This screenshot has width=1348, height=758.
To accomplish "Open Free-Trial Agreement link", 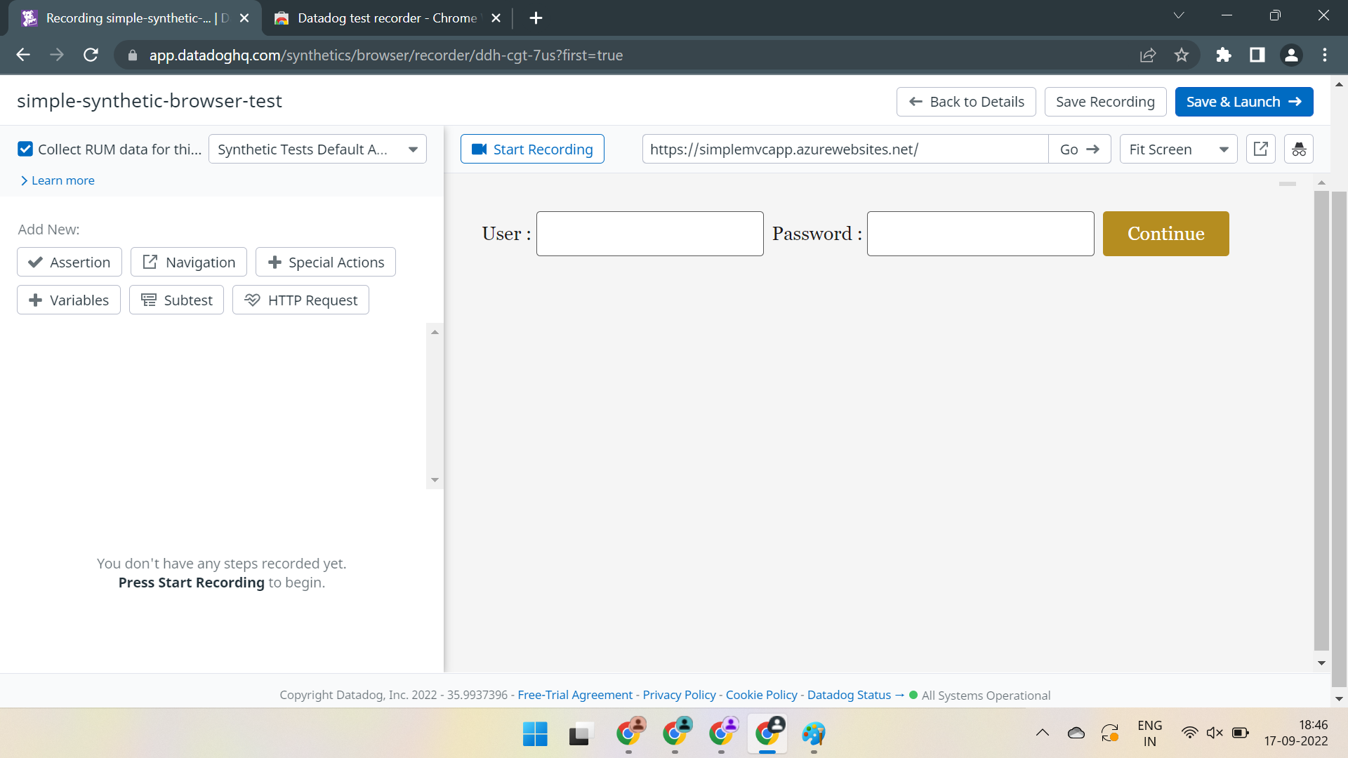I will [575, 695].
